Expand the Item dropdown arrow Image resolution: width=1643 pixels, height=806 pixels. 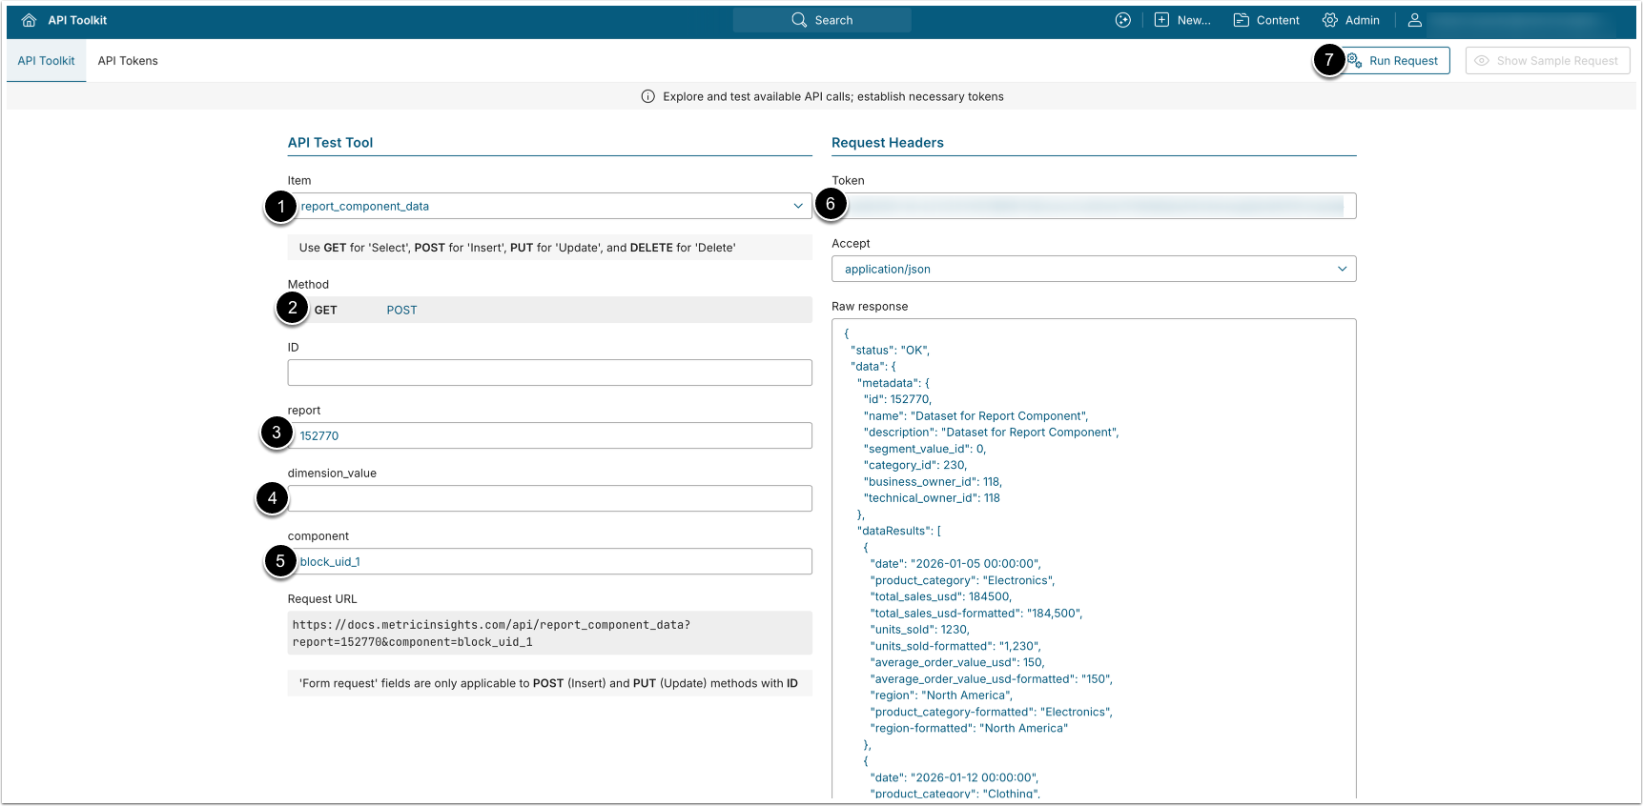798,206
